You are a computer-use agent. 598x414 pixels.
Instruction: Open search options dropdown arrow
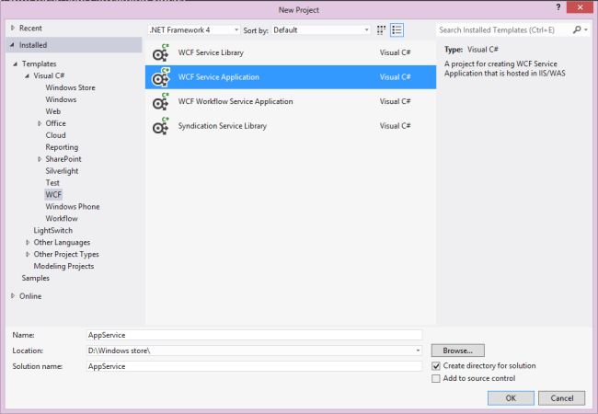point(586,29)
